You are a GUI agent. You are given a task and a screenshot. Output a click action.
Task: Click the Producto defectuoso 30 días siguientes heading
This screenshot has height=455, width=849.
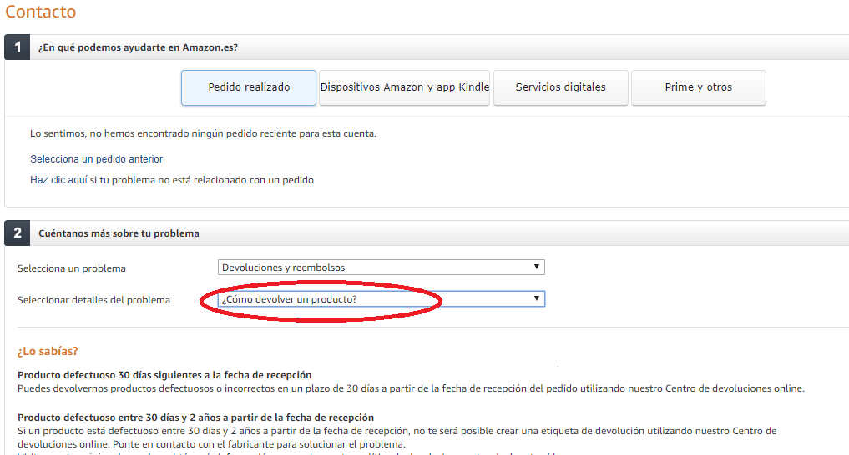tap(164, 375)
